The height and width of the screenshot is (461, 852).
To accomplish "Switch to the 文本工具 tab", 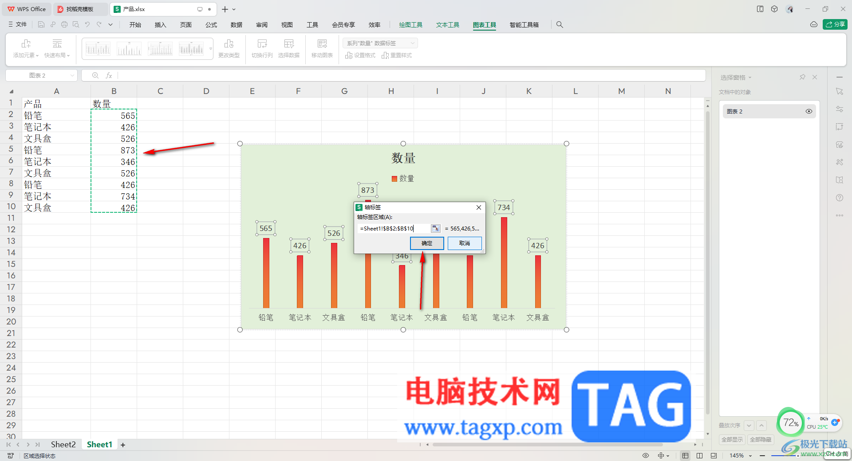I will pyautogui.click(x=447, y=25).
